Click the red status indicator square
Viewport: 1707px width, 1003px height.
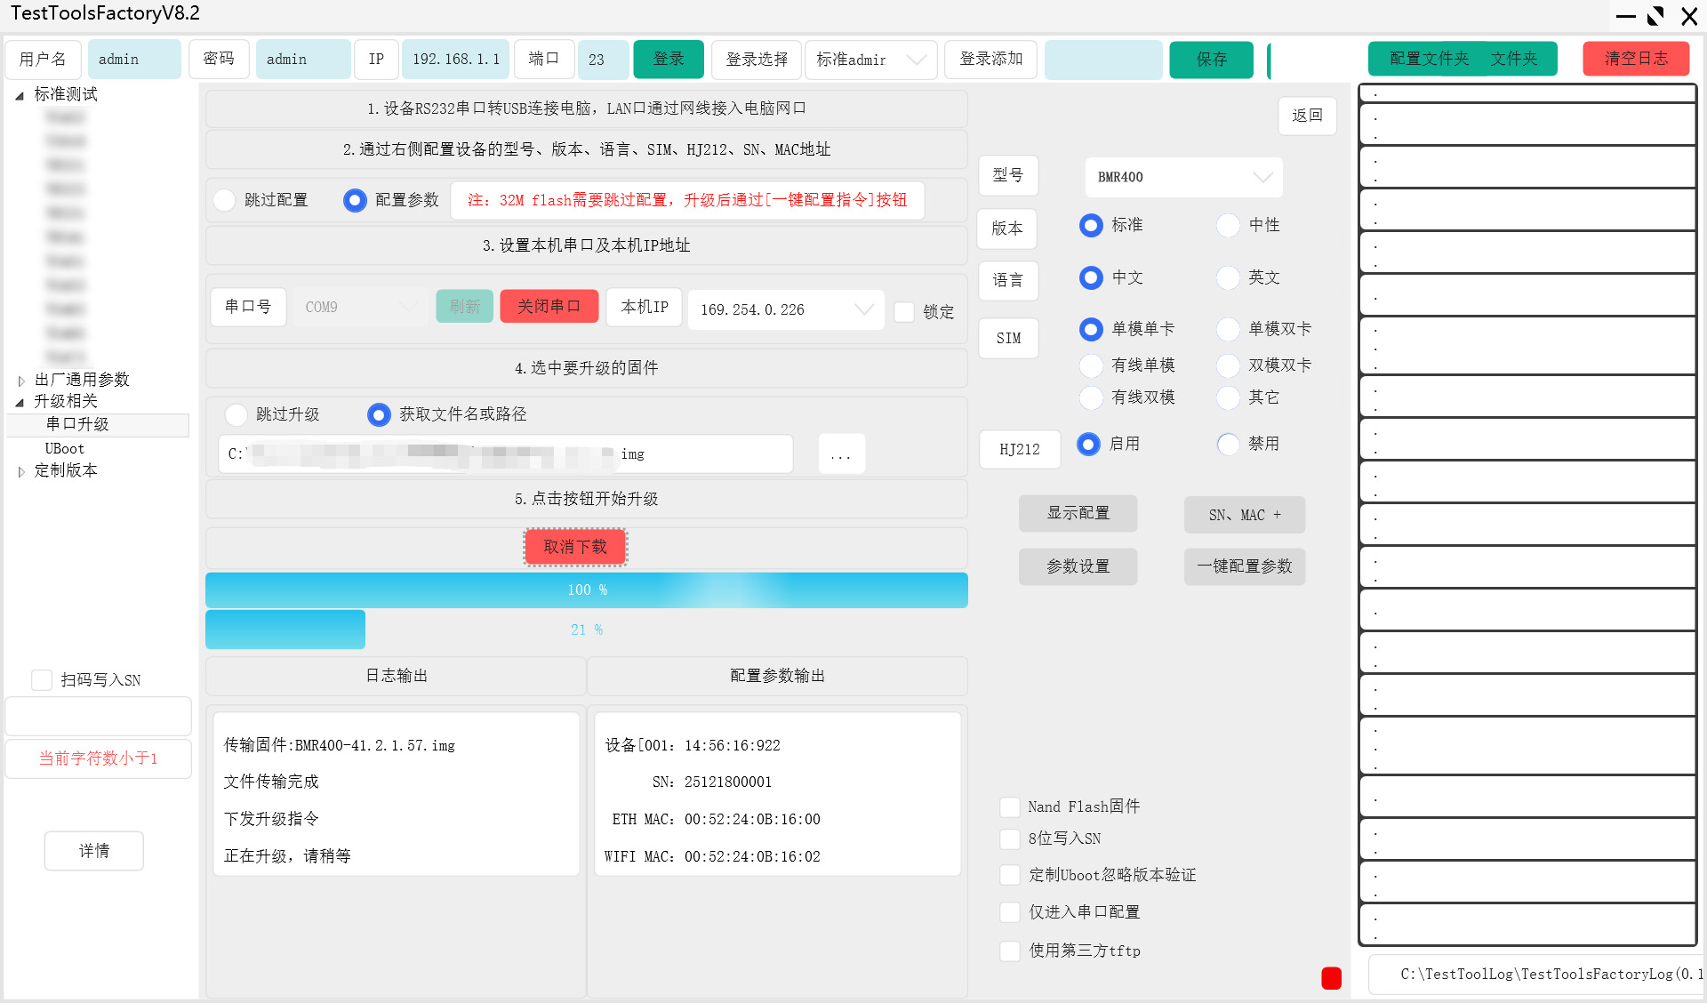(x=1331, y=978)
